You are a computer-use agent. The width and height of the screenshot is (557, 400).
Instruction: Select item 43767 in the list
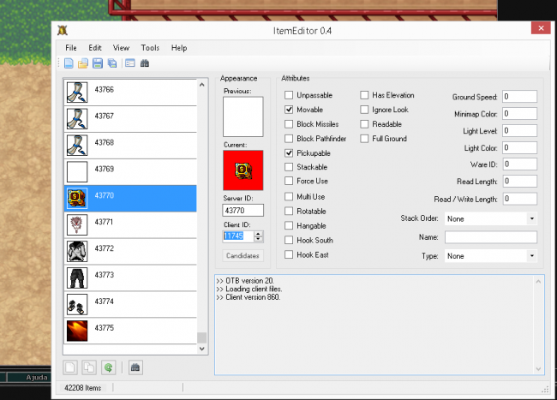[x=130, y=119]
